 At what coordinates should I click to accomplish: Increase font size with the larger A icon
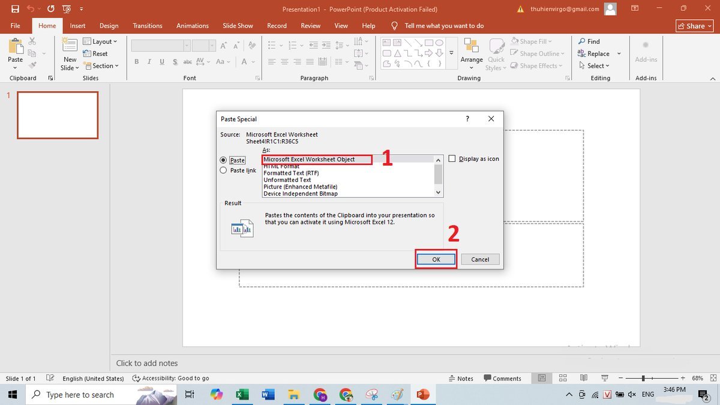(223, 46)
